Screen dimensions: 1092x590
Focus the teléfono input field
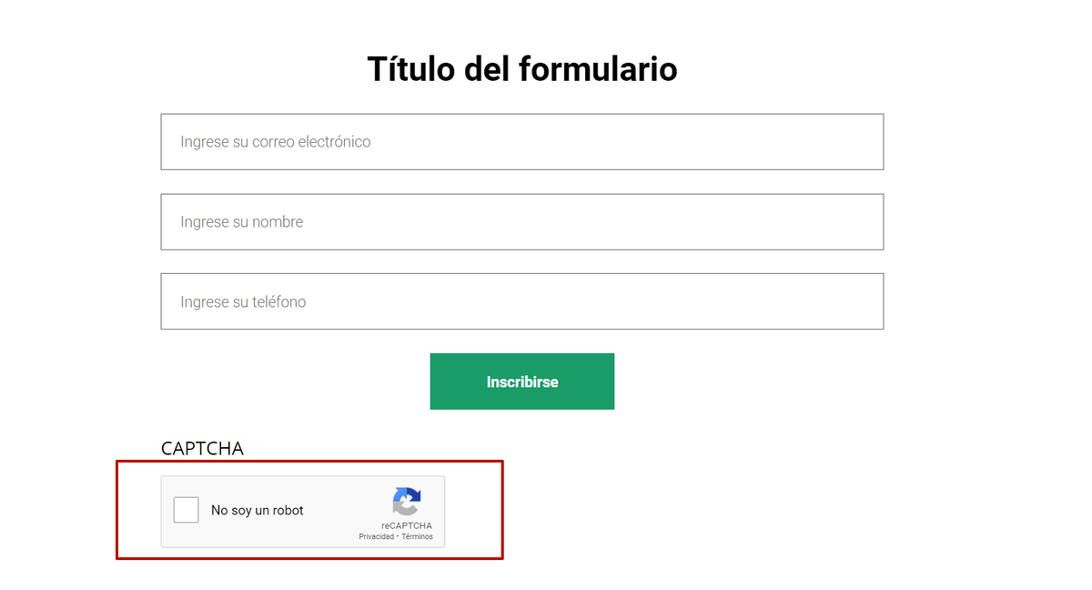(x=522, y=301)
